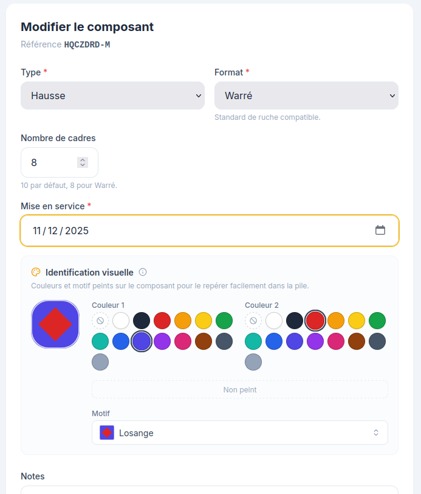421x494 pixels.
Task: Click the large blue diamond preview tile
Action: 55,324
